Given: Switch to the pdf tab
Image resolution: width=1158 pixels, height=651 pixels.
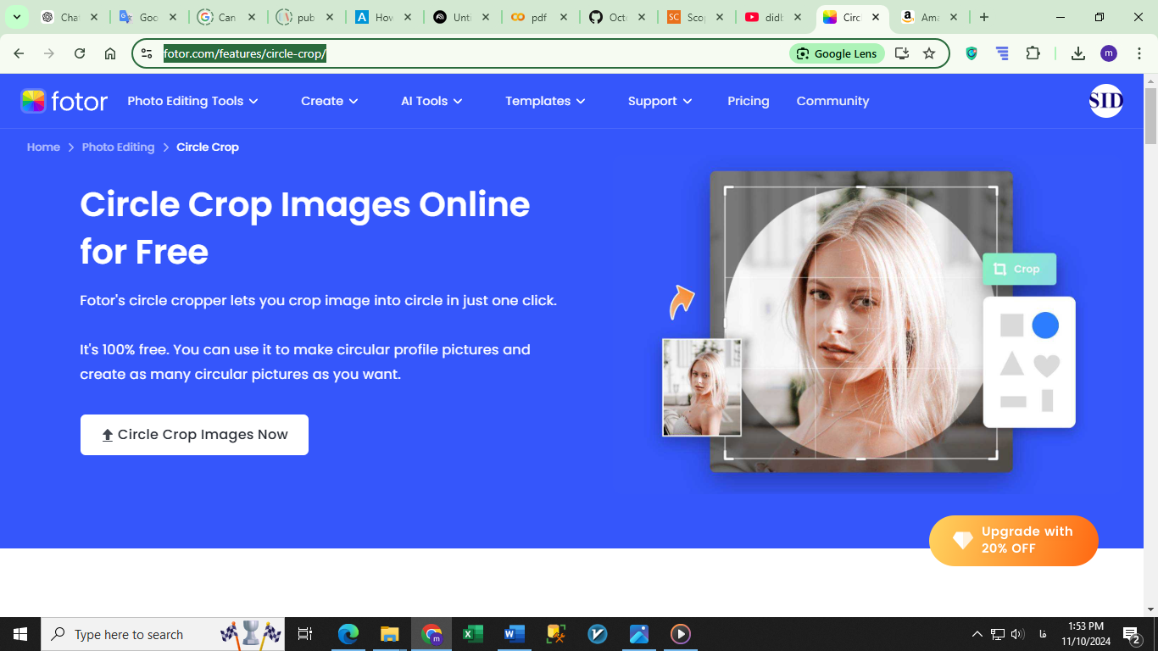Looking at the screenshot, I should coord(539,17).
